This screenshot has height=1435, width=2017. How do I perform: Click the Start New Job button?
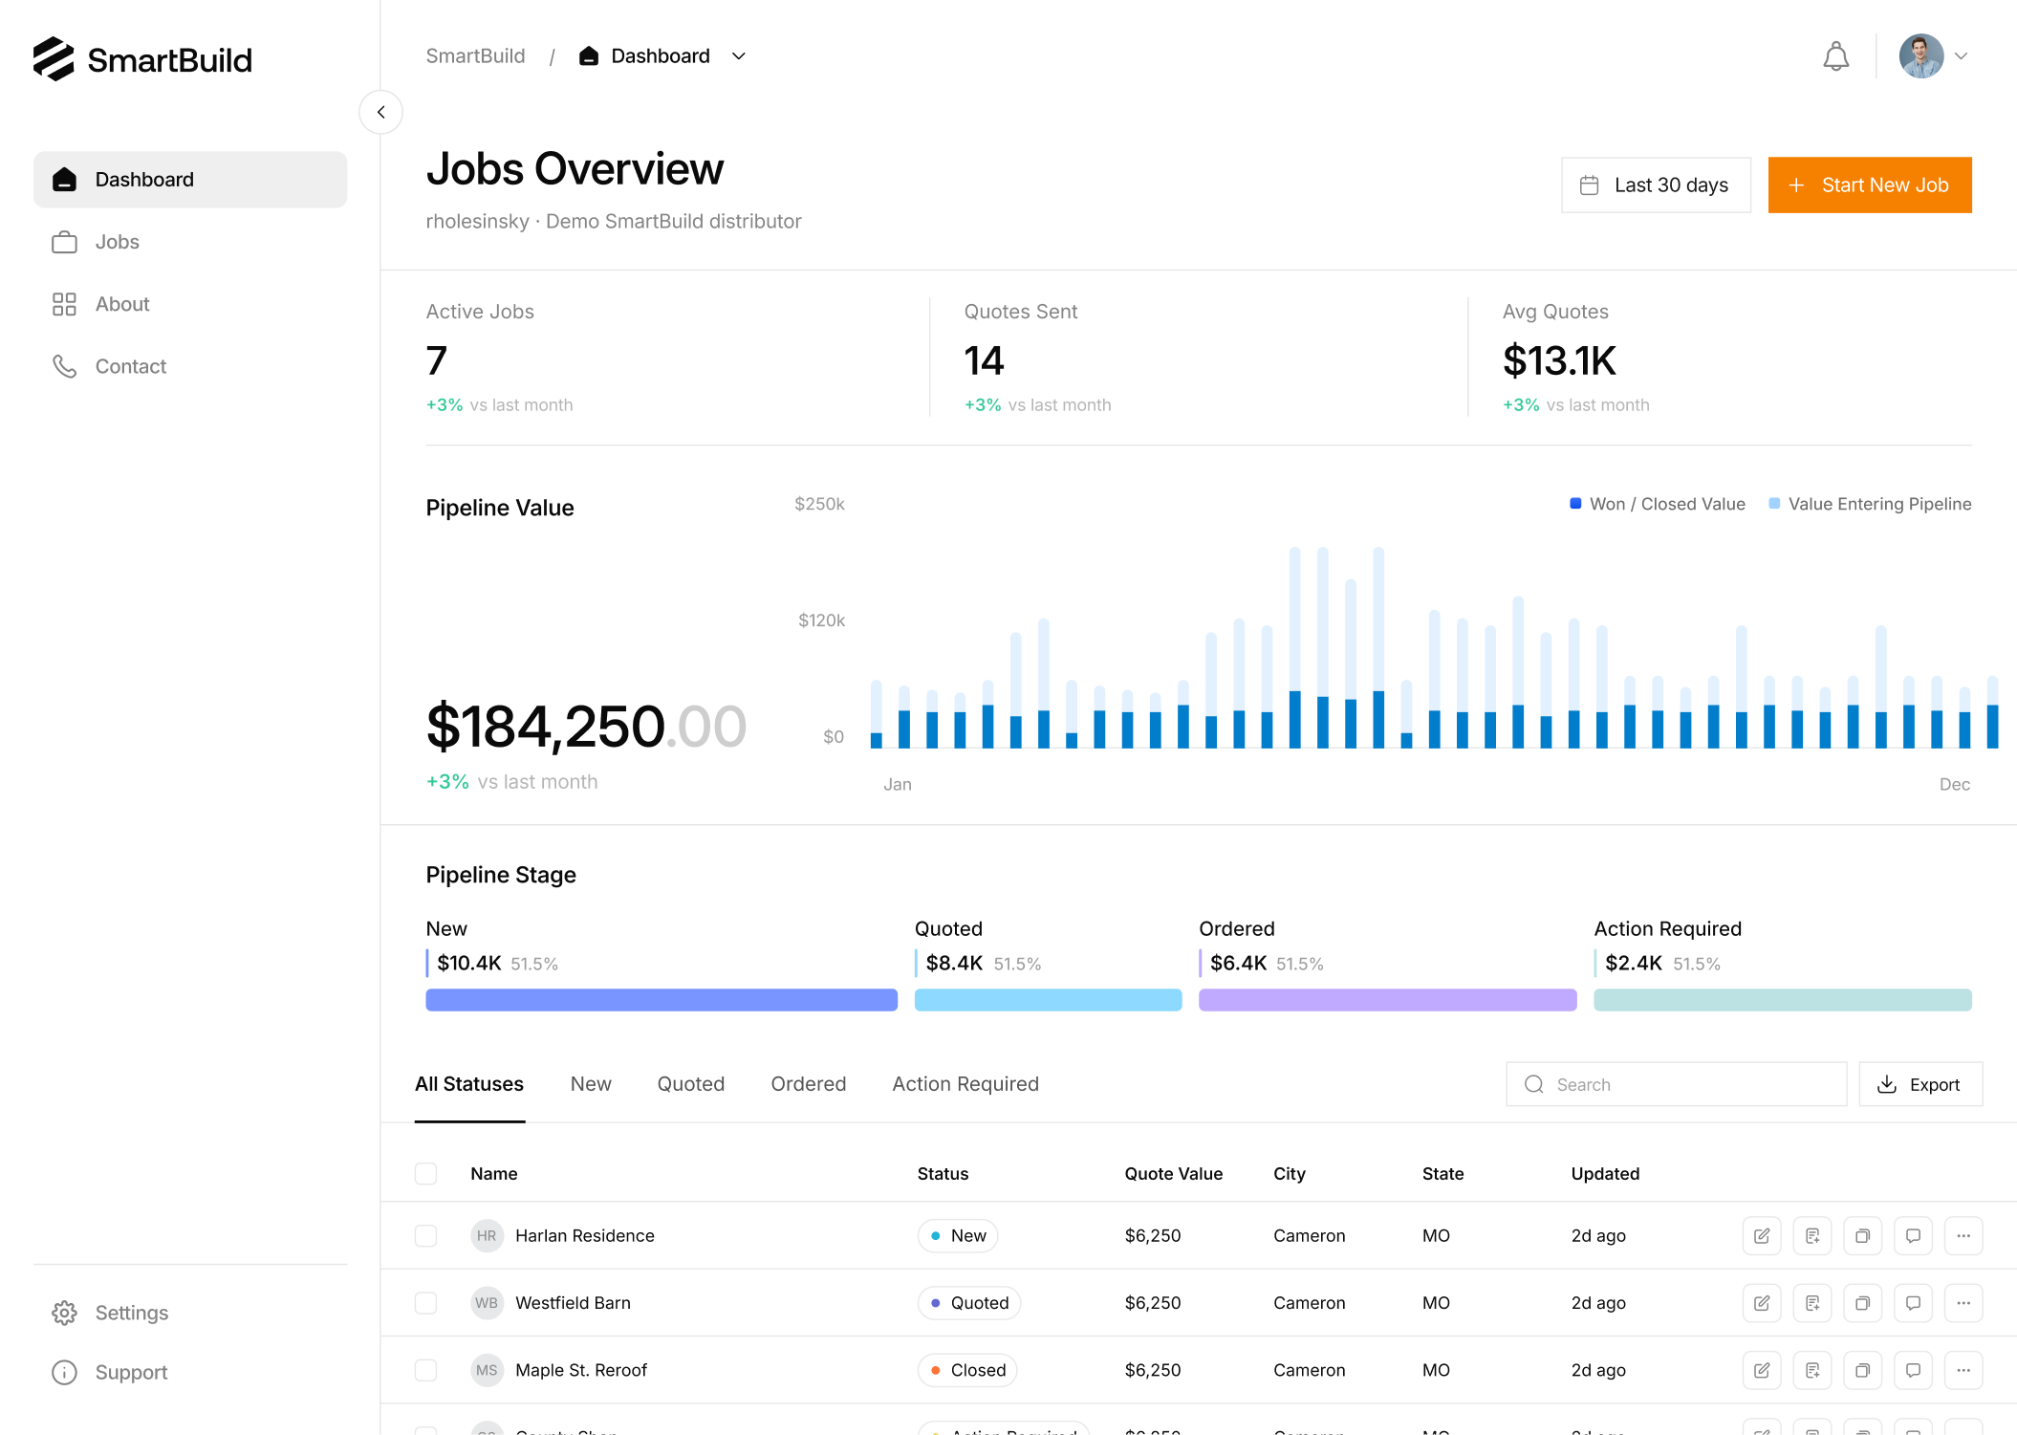[x=1869, y=185]
